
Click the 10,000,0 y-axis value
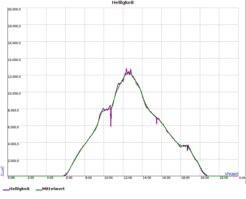point(14,94)
